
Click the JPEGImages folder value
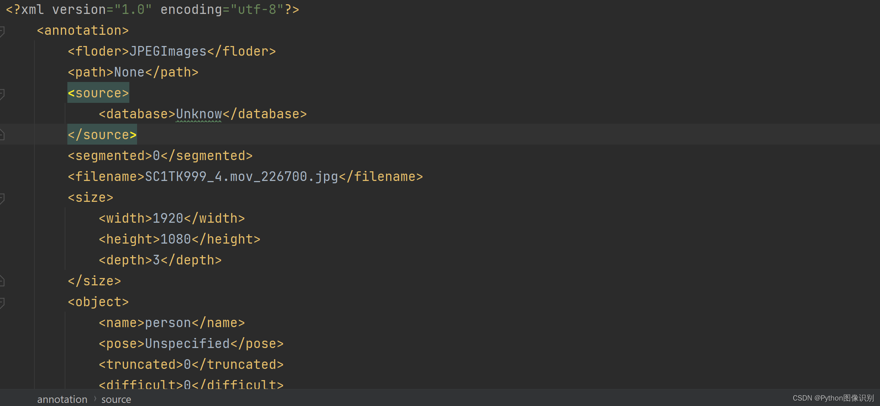168,51
